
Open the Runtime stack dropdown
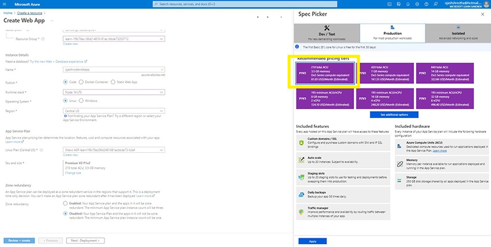(114, 92)
